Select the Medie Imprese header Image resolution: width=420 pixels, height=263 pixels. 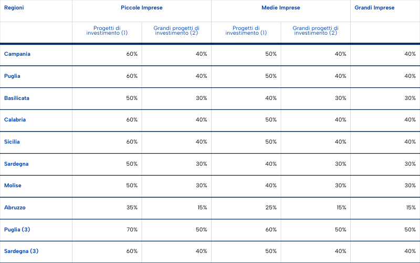[280, 8]
